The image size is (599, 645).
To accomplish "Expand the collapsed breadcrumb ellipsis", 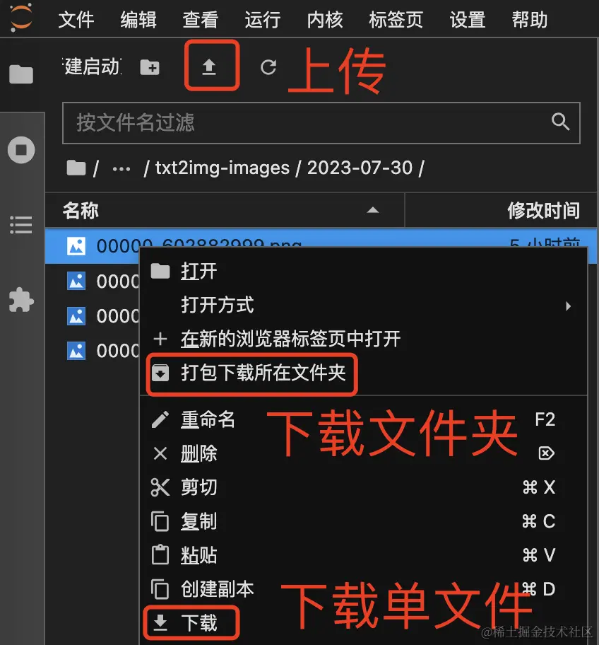I will pyautogui.click(x=121, y=168).
